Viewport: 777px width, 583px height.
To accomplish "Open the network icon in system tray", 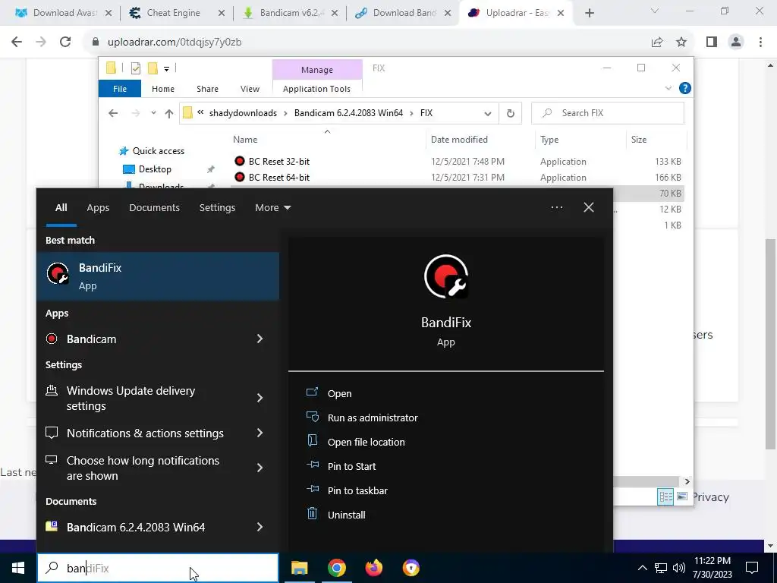I will (661, 568).
